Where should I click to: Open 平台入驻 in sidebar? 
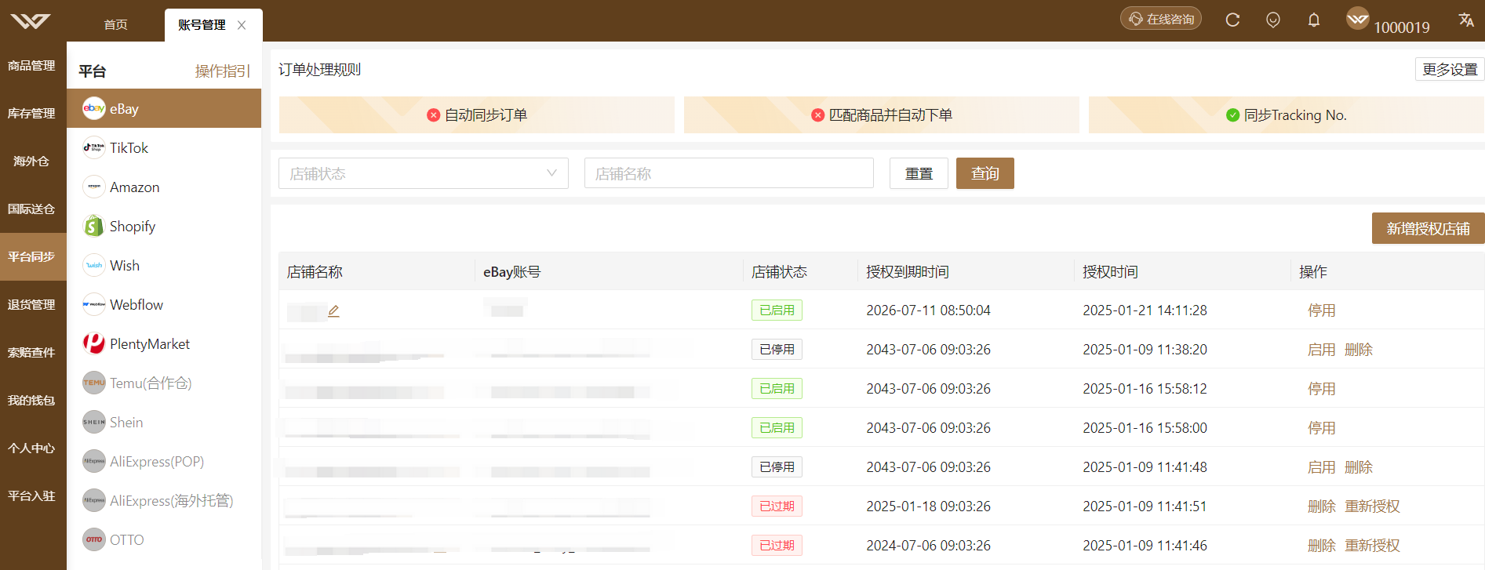pos(31,496)
